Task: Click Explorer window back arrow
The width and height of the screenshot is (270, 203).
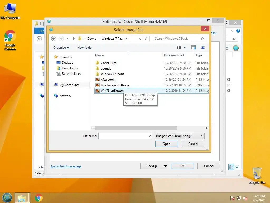Action: [40, 39]
